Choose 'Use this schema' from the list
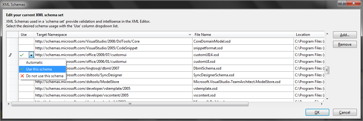Image resolution: width=363 pixels, height=121 pixels. tap(39, 69)
